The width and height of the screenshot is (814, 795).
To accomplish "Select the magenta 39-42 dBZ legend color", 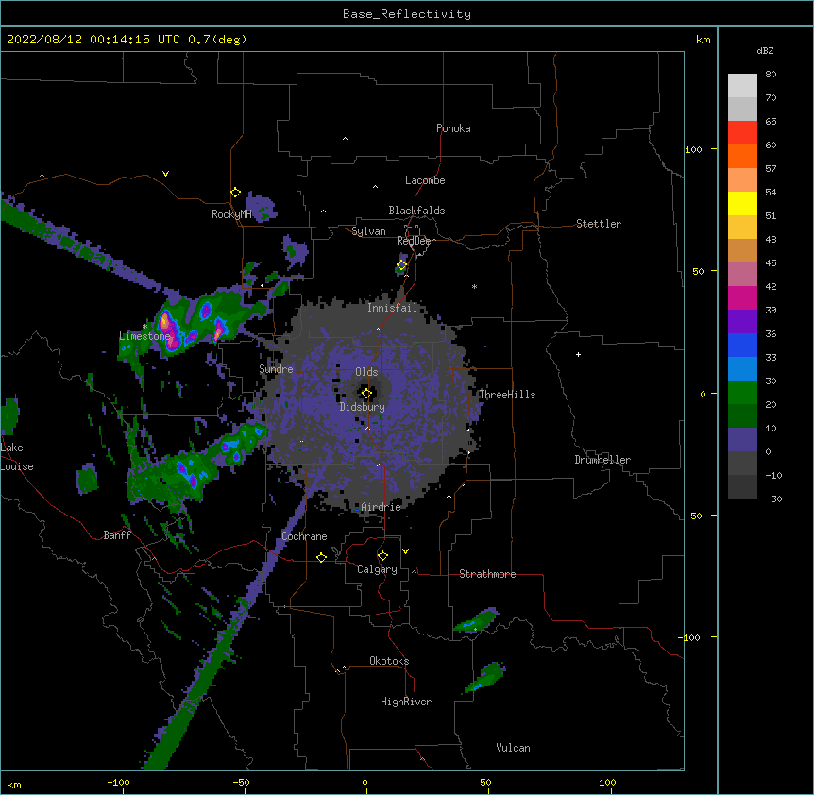I will point(742,297).
